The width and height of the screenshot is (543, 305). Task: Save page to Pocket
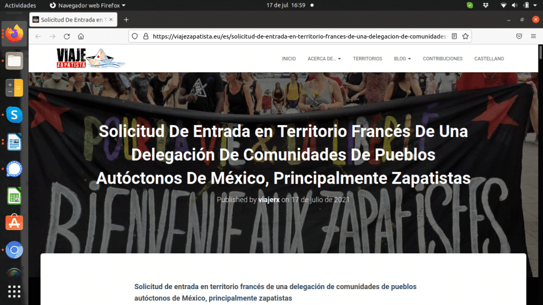519,36
